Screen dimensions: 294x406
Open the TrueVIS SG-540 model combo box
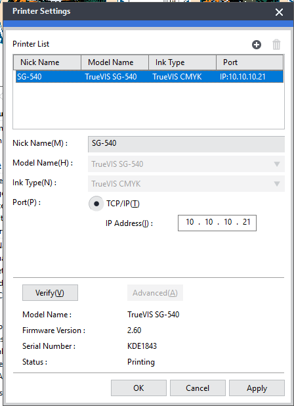186,164
